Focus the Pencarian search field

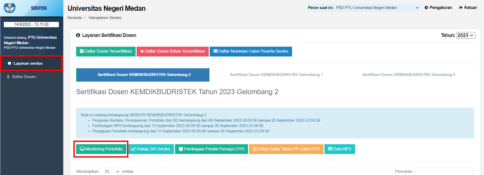444,171
